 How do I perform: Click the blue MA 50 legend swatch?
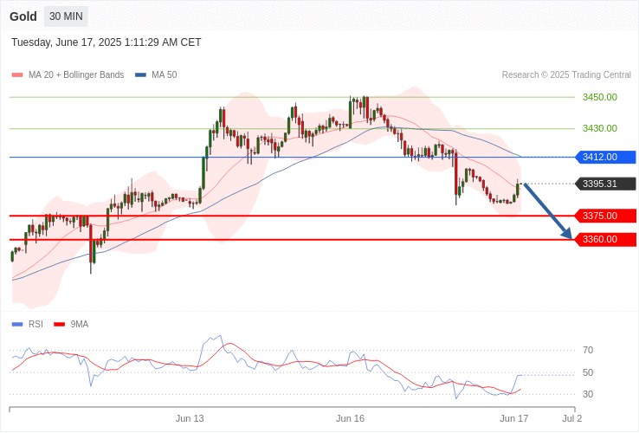tap(140, 75)
